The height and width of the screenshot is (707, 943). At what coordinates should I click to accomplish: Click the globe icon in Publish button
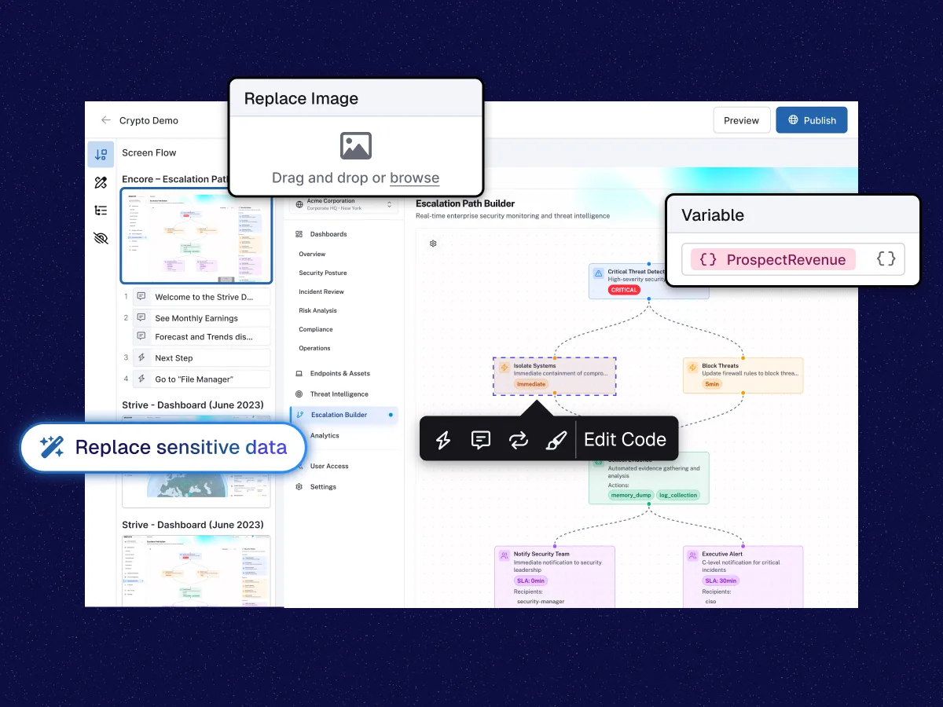pyautogui.click(x=793, y=120)
